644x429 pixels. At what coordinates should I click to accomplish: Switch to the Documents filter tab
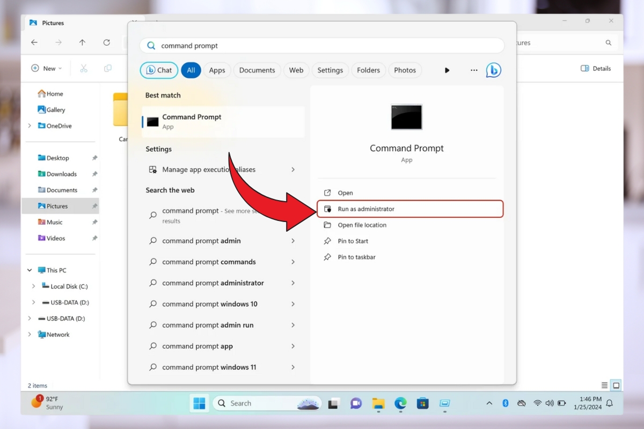click(257, 70)
